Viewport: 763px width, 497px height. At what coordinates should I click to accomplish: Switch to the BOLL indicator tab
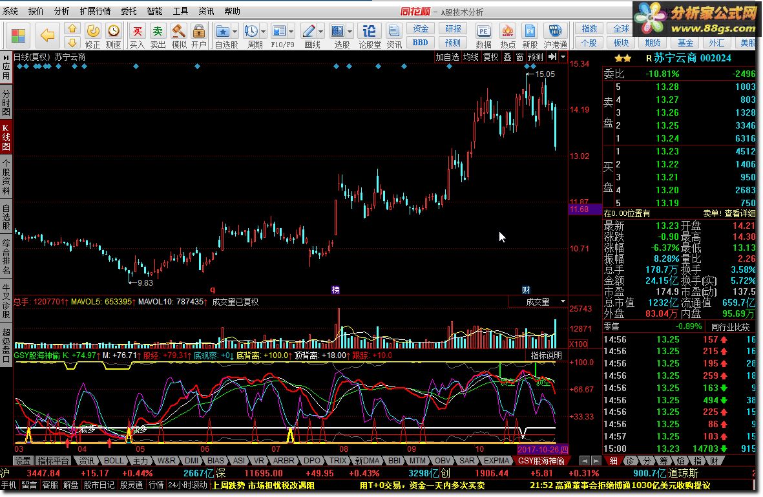point(114,461)
